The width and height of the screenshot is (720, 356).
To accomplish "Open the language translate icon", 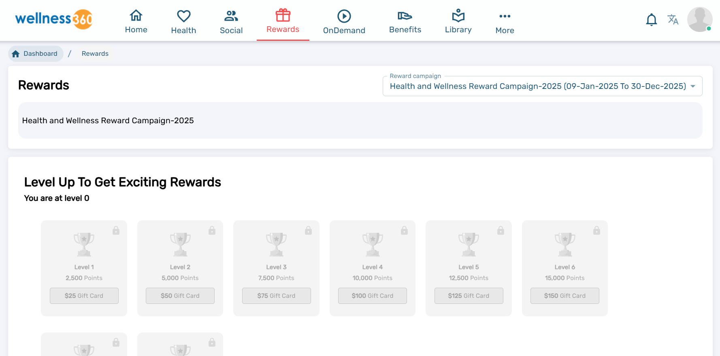I will tap(673, 19).
